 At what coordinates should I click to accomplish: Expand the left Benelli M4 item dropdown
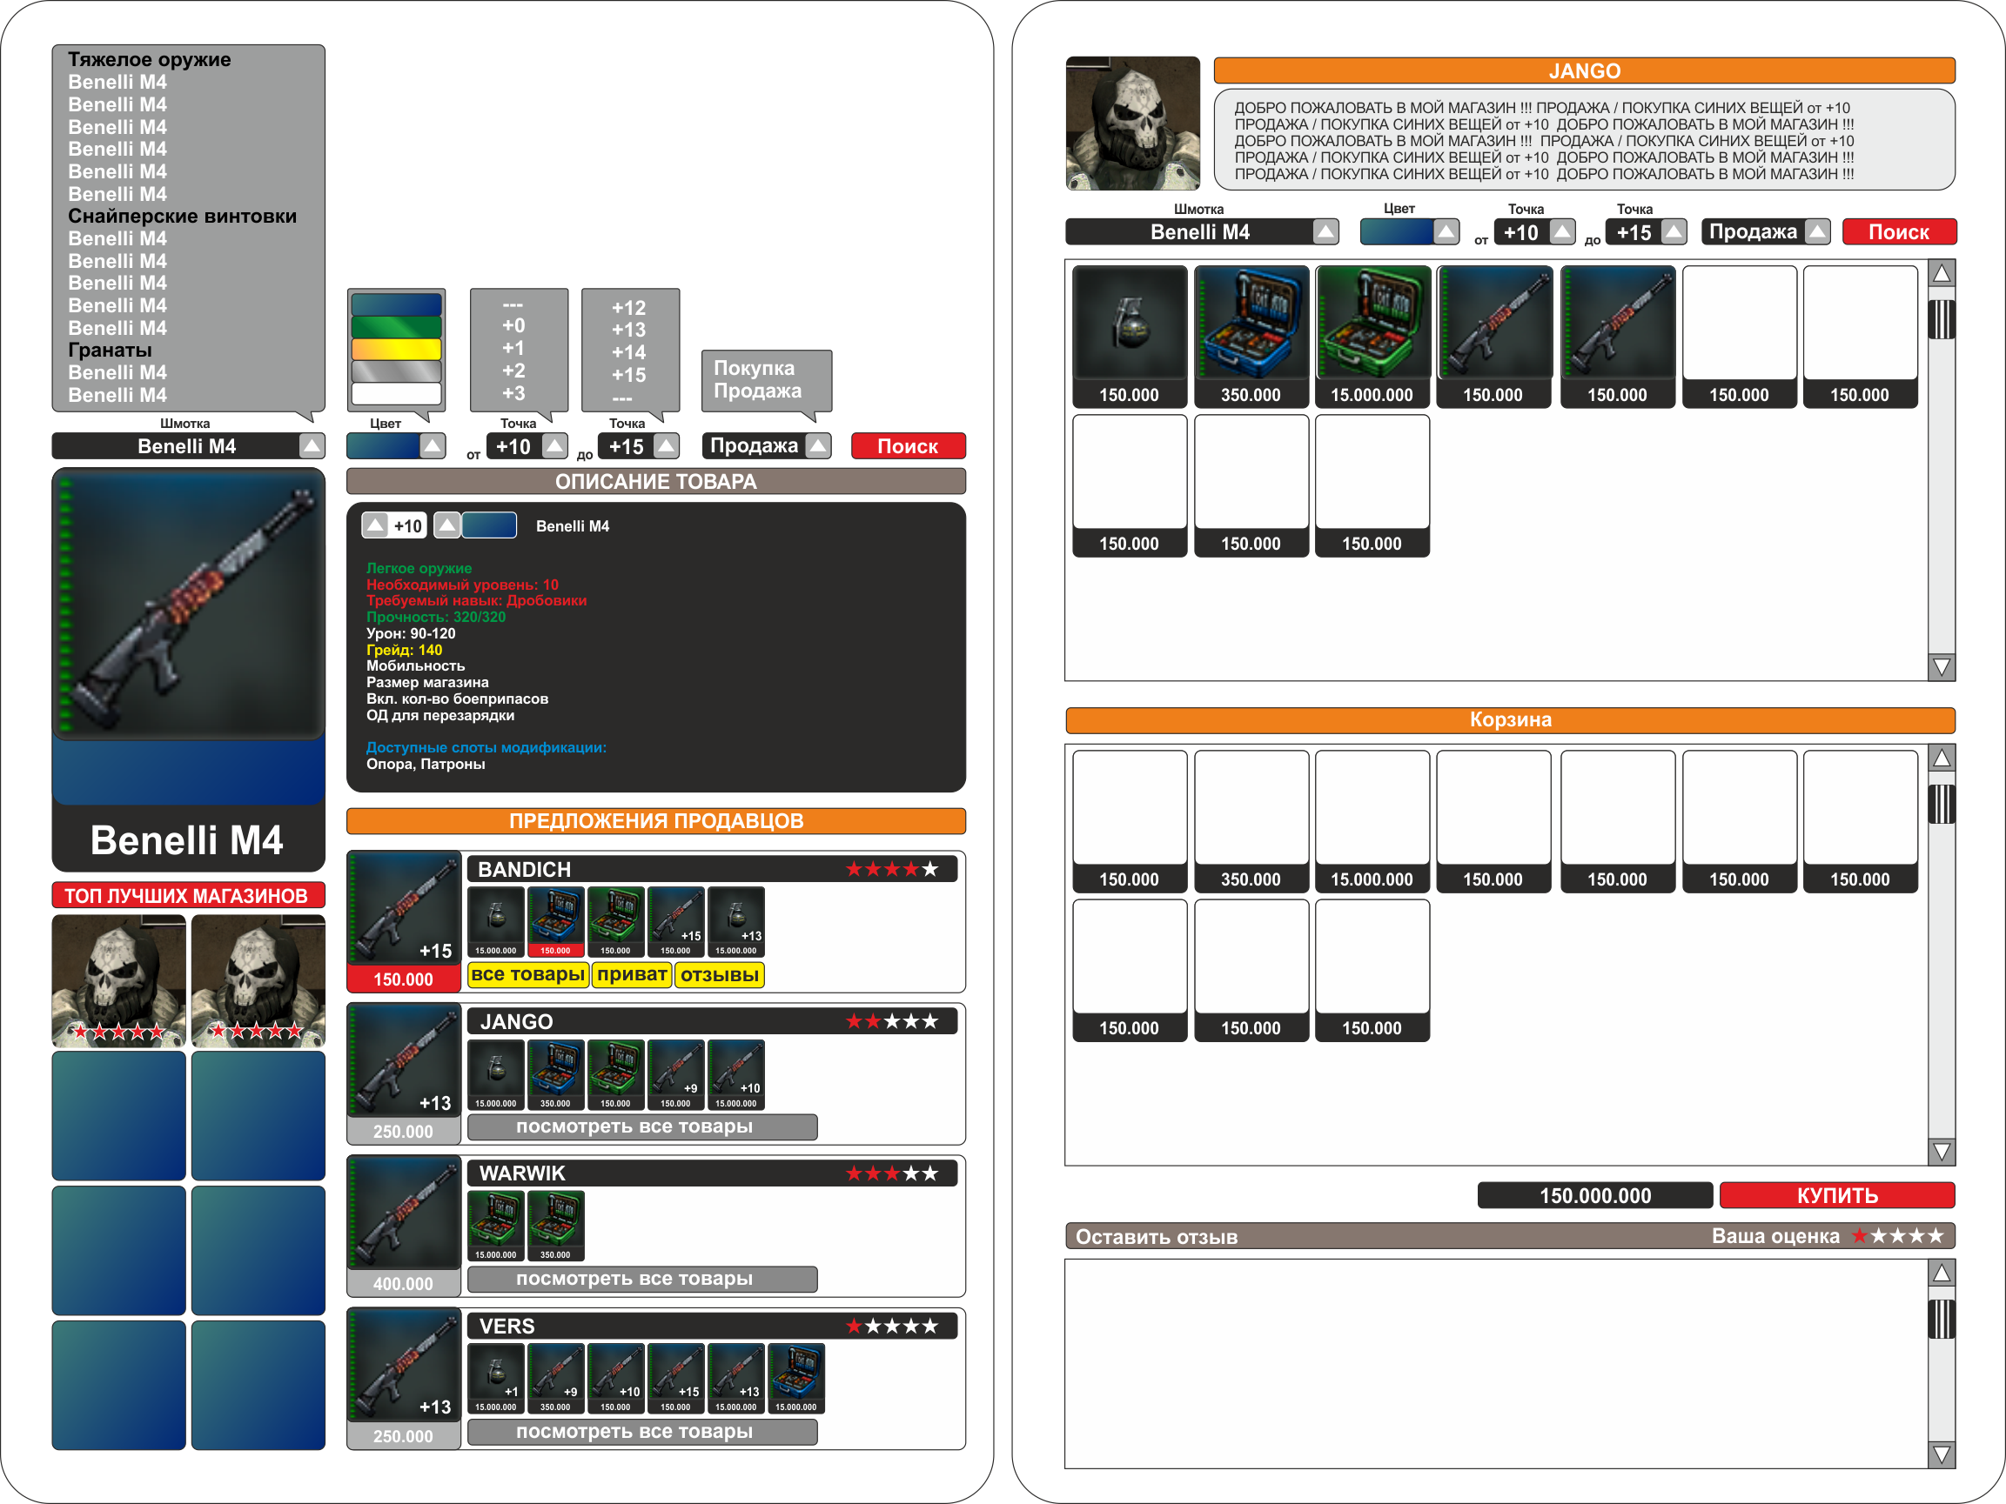pyautogui.click(x=311, y=446)
